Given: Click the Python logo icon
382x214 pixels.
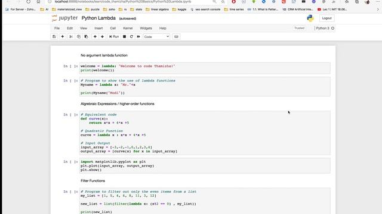Looking at the screenshot, I should pos(310,18).
